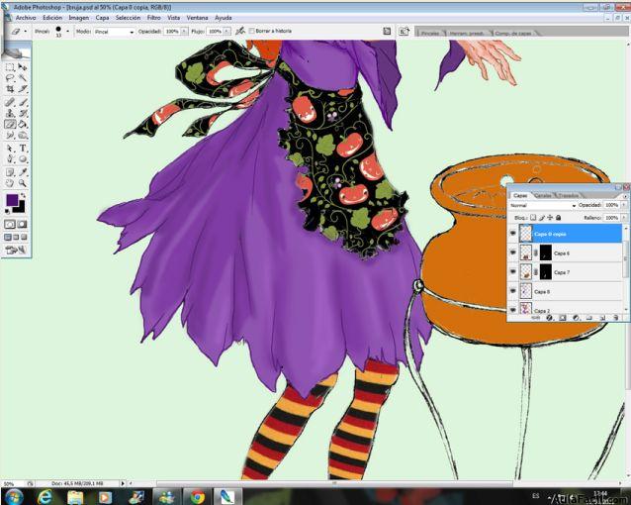
Task: Hide the Capa 6 layer
Action: [512, 252]
